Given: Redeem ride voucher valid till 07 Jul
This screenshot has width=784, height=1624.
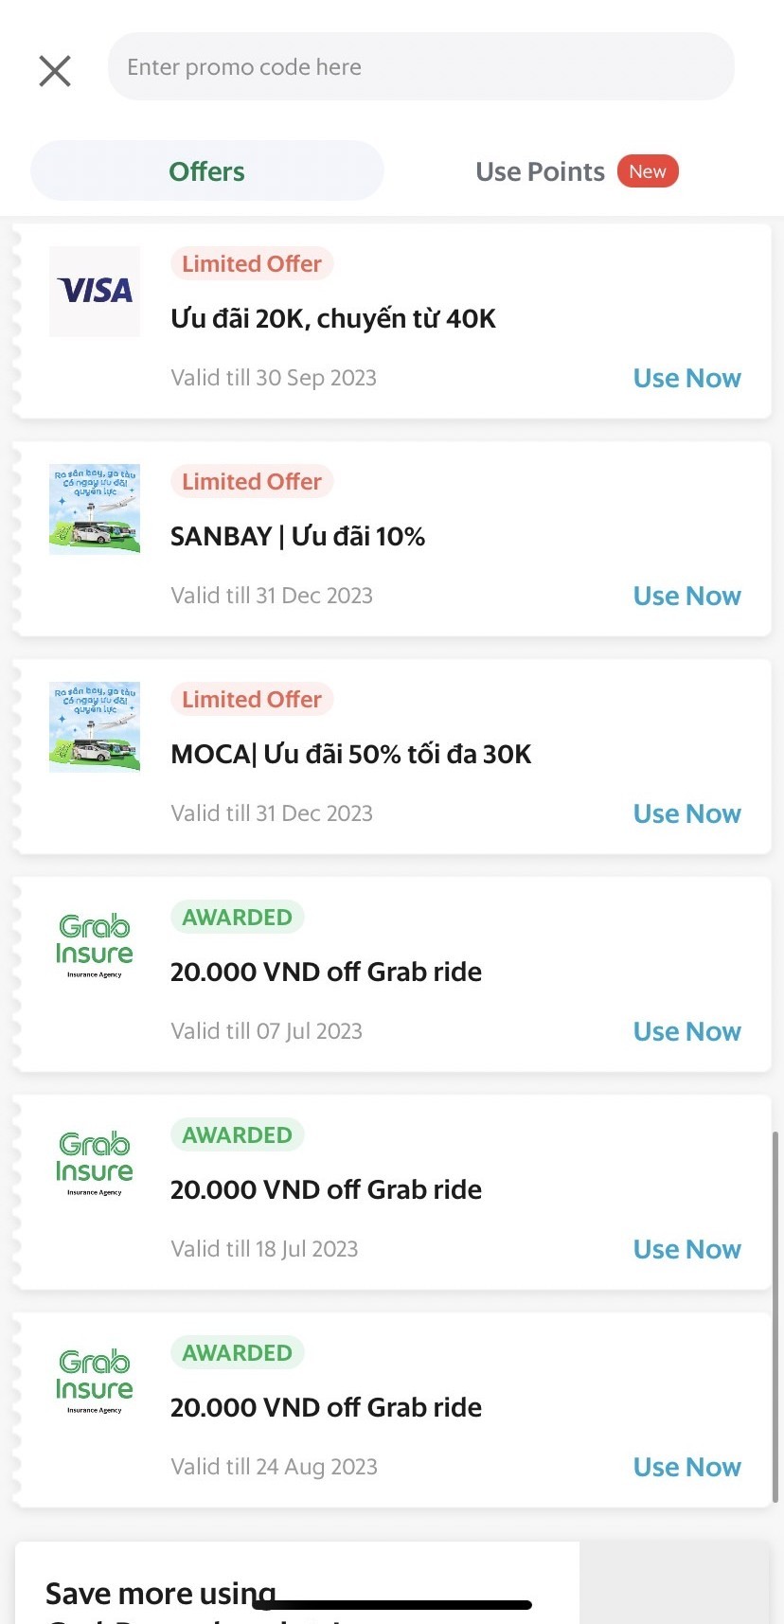Looking at the screenshot, I should 686,1031.
